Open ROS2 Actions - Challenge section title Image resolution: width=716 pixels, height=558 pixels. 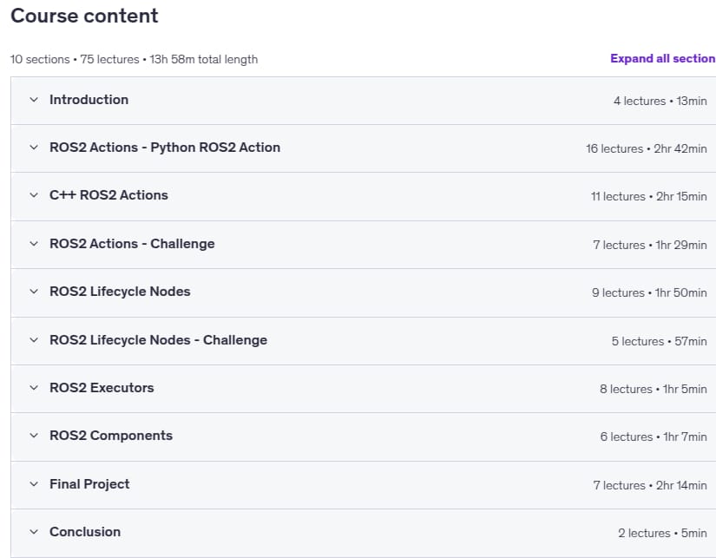pyautogui.click(x=132, y=244)
